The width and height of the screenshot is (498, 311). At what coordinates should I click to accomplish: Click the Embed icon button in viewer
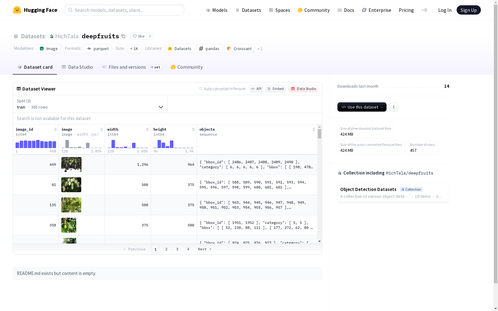[x=275, y=89]
